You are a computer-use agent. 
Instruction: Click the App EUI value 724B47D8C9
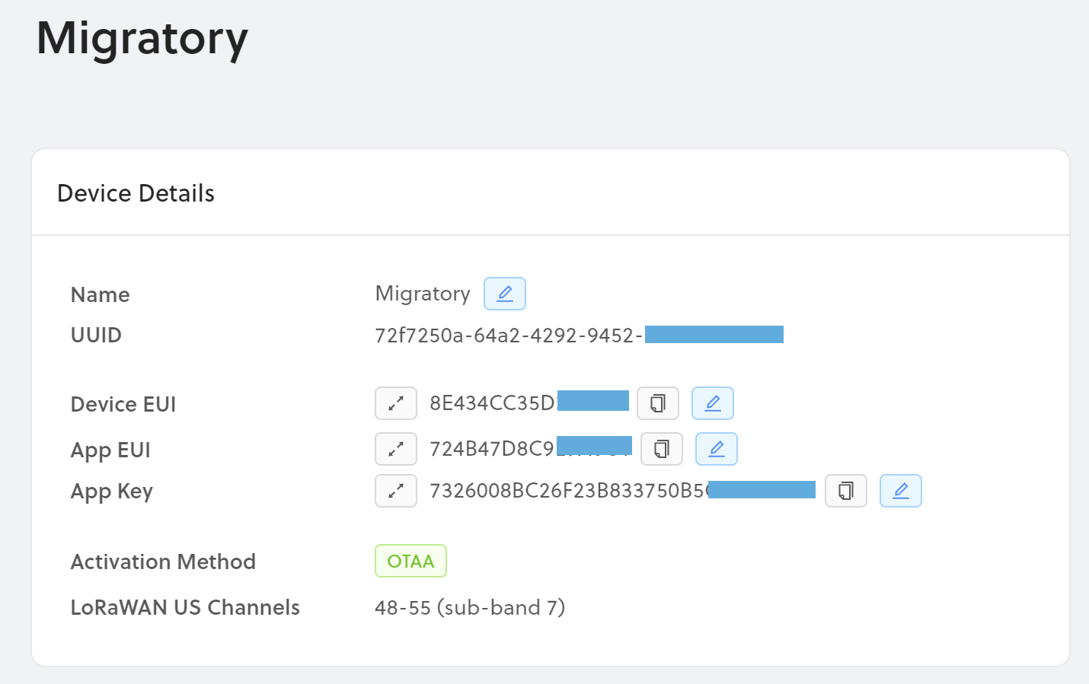493,449
